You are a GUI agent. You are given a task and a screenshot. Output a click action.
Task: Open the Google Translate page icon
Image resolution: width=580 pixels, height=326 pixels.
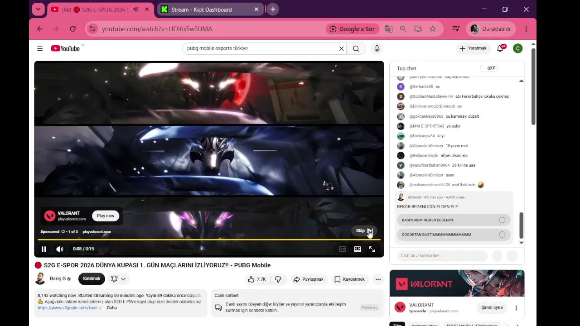pyautogui.click(x=389, y=29)
